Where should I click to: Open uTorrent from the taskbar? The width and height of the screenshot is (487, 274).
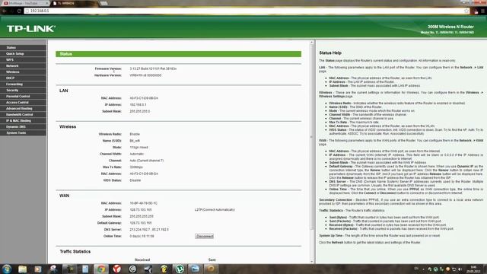[180, 269]
